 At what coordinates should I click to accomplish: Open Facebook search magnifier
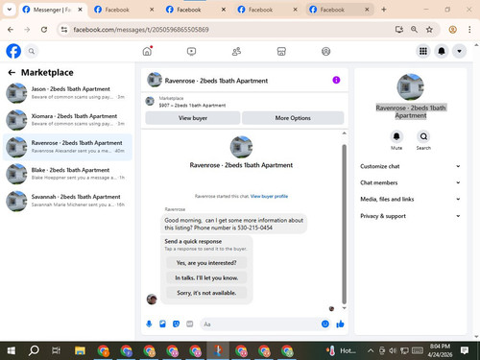[x=32, y=51]
